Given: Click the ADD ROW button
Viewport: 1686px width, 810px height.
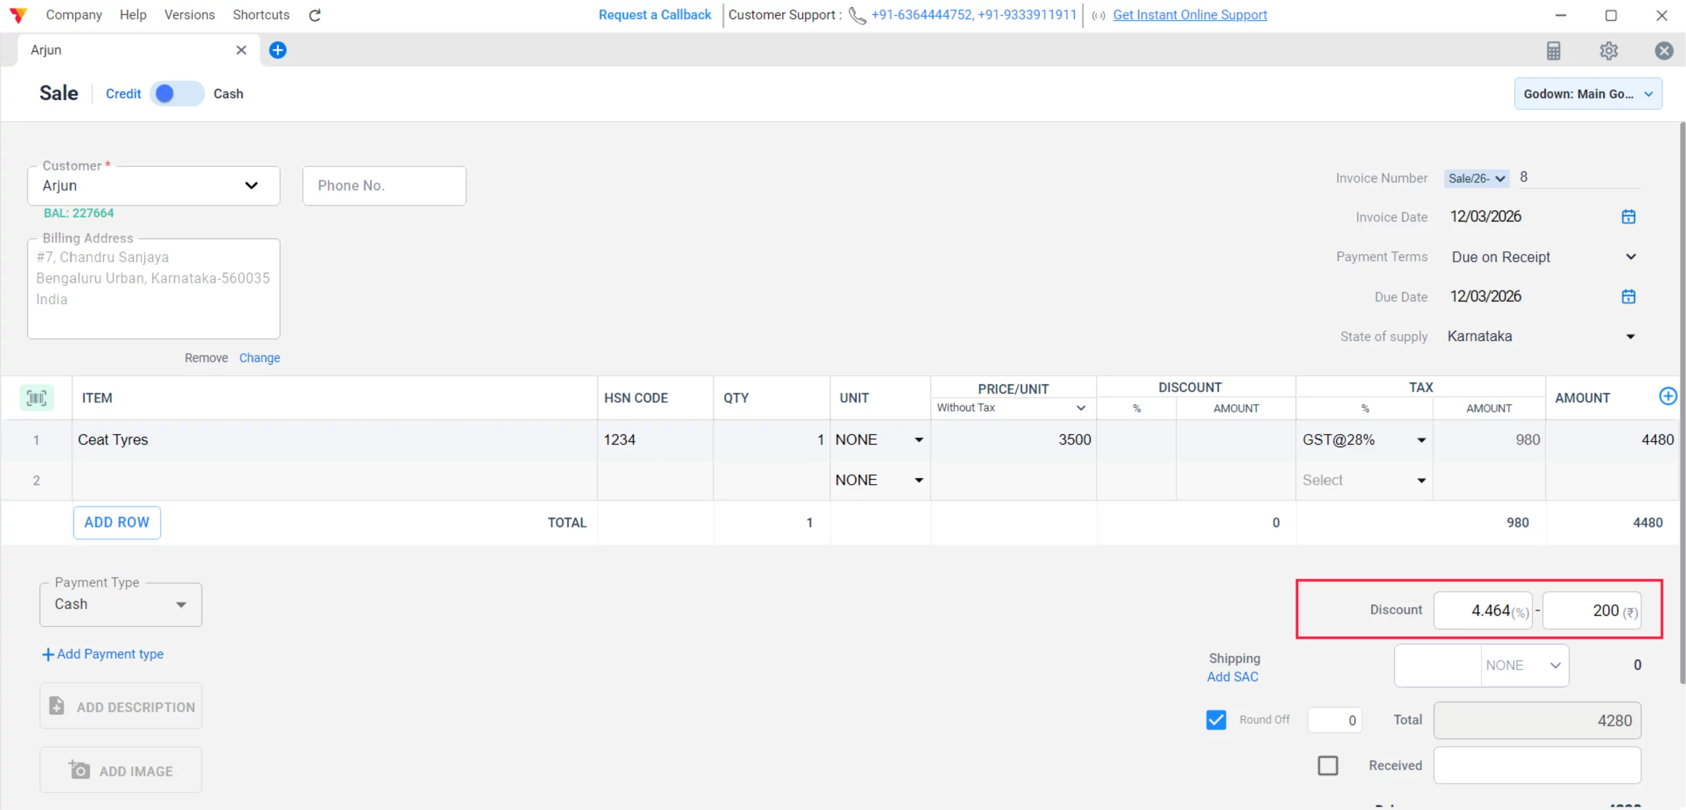Looking at the screenshot, I should tap(117, 522).
